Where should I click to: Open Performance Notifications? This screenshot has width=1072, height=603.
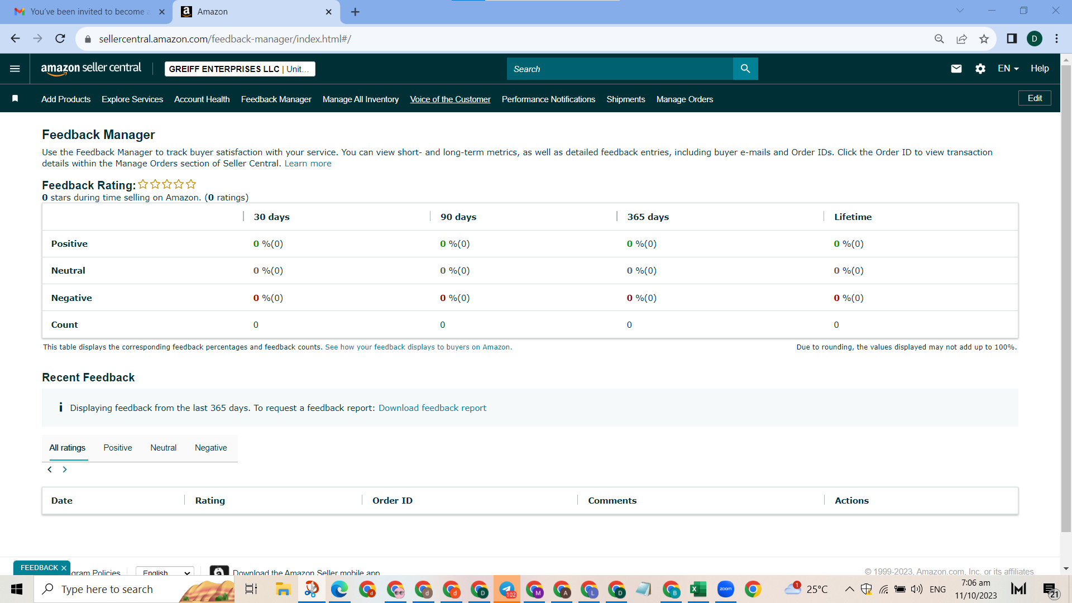click(x=549, y=99)
